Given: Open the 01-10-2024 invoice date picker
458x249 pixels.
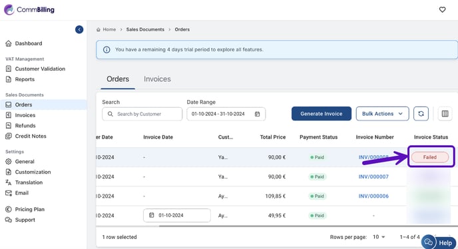Looking at the screenshot, I should (x=176, y=216).
